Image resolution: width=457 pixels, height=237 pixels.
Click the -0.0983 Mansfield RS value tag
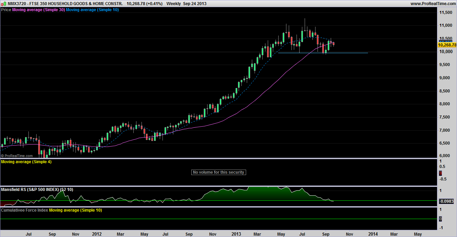[447, 201]
